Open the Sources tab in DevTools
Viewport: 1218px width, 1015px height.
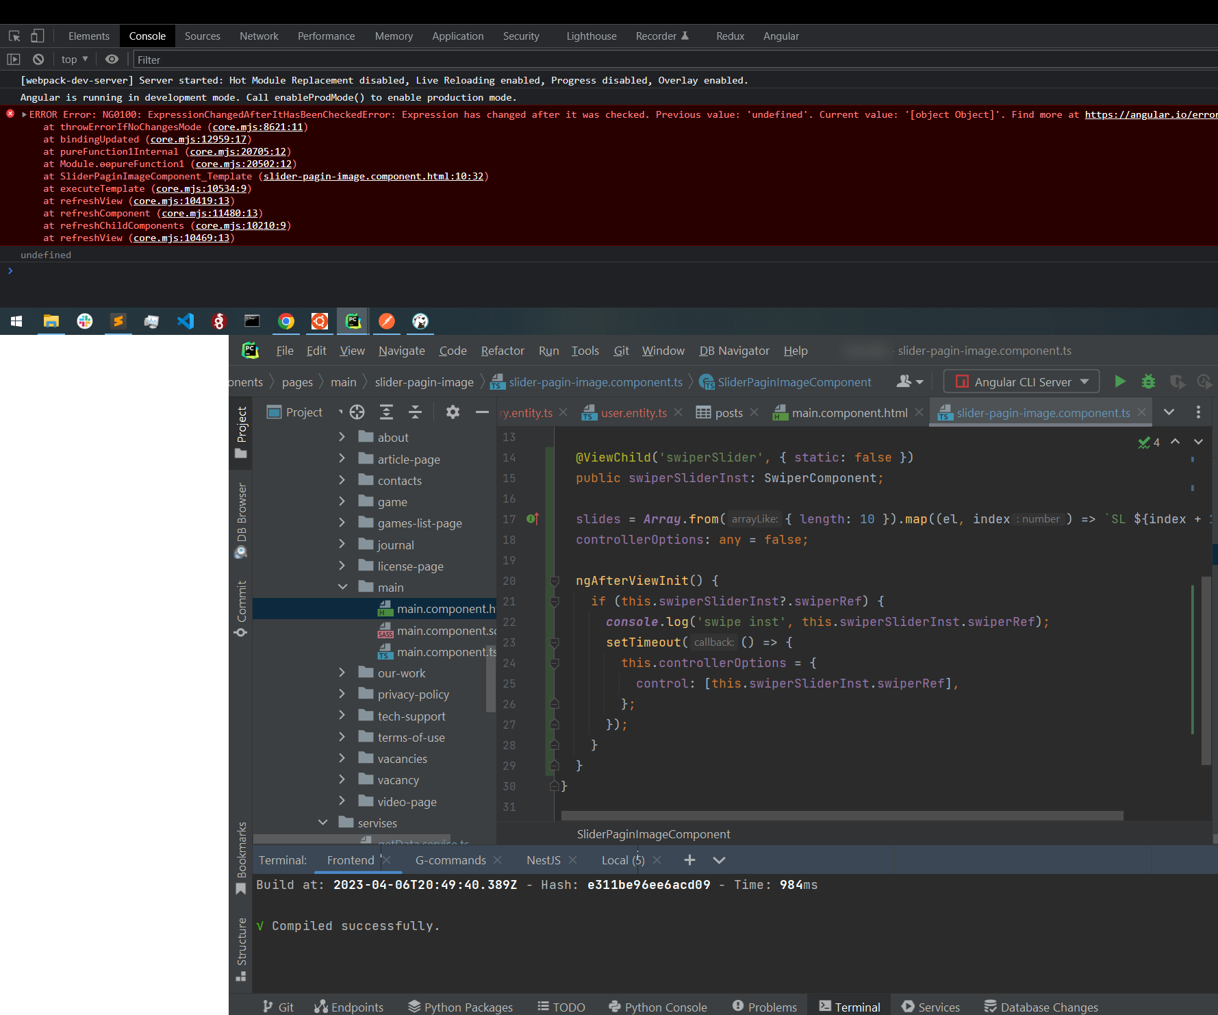[203, 36]
